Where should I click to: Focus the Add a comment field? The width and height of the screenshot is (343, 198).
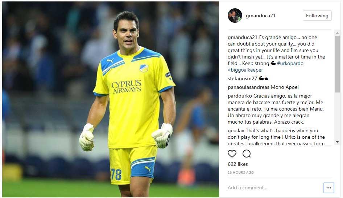274,188
